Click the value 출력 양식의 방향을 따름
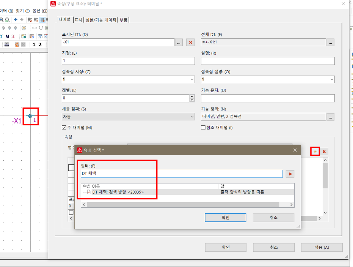The height and width of the screenshot is (267, 353). coord(242,192)
